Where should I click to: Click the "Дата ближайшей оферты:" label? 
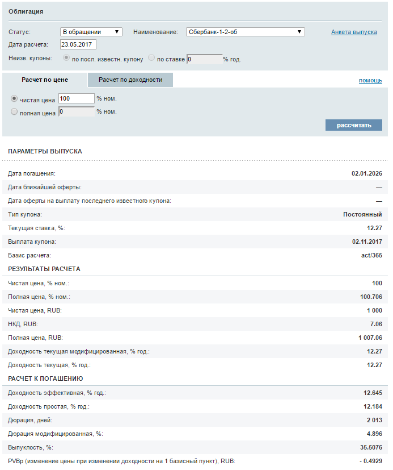point(45,188)
